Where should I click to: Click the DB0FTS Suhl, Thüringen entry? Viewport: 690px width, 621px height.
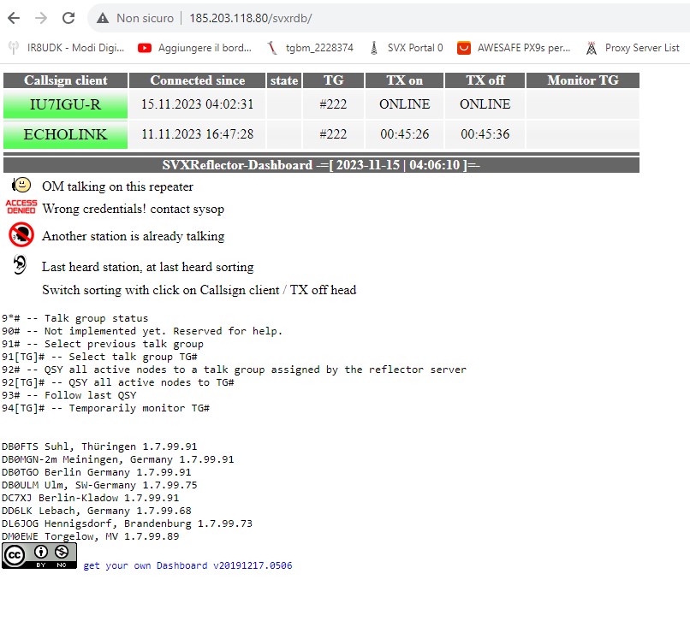(99, 447)
